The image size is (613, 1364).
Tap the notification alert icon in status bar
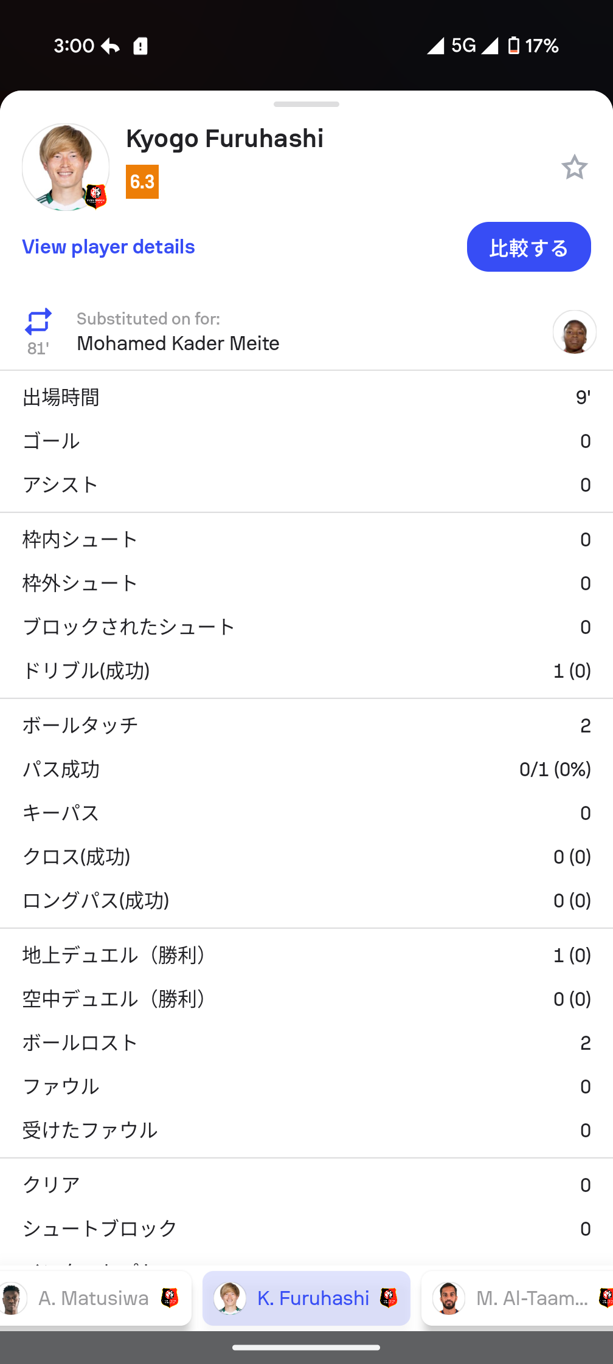(x=140, y=46)
